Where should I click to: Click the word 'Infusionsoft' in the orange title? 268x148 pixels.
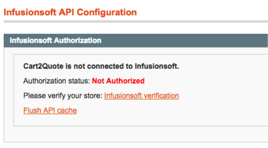(x=30, y=12)
